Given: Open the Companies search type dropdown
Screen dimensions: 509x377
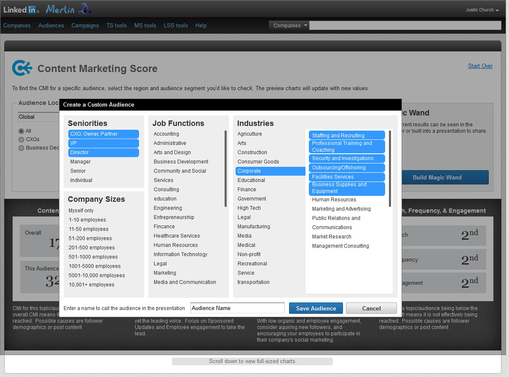Looking at the screenshot, I should point(289,26).
